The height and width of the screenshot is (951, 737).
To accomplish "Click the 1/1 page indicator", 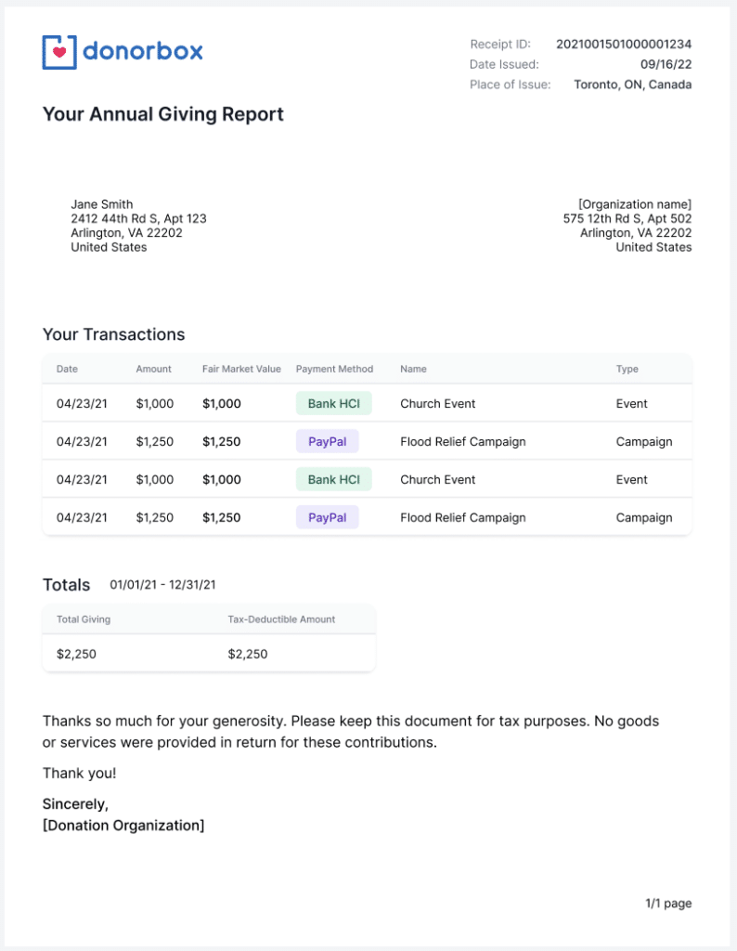I will [668, 903].
